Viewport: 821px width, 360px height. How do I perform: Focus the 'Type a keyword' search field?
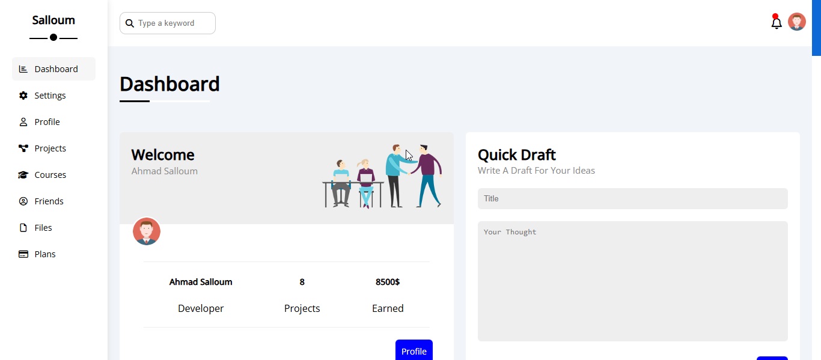[168, 23]
